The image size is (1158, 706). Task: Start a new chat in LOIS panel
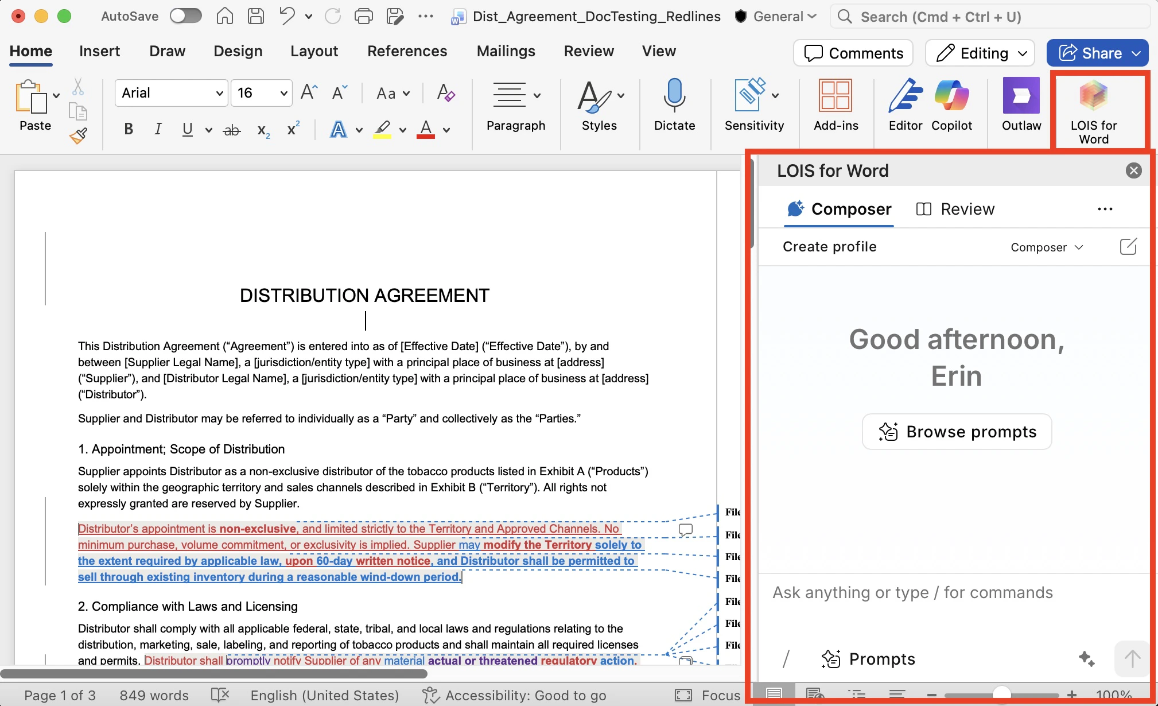coord(1128,247)
